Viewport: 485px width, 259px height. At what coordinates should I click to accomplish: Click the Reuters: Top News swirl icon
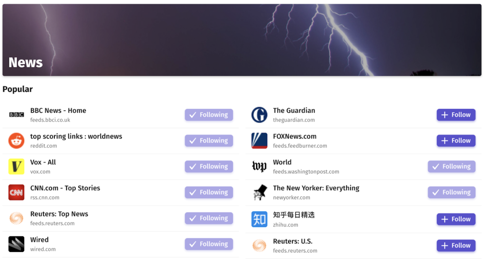[x=17, y=218]
